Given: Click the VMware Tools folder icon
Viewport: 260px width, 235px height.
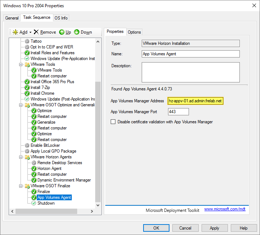Looking at the screenshot, I should [27, 64].
